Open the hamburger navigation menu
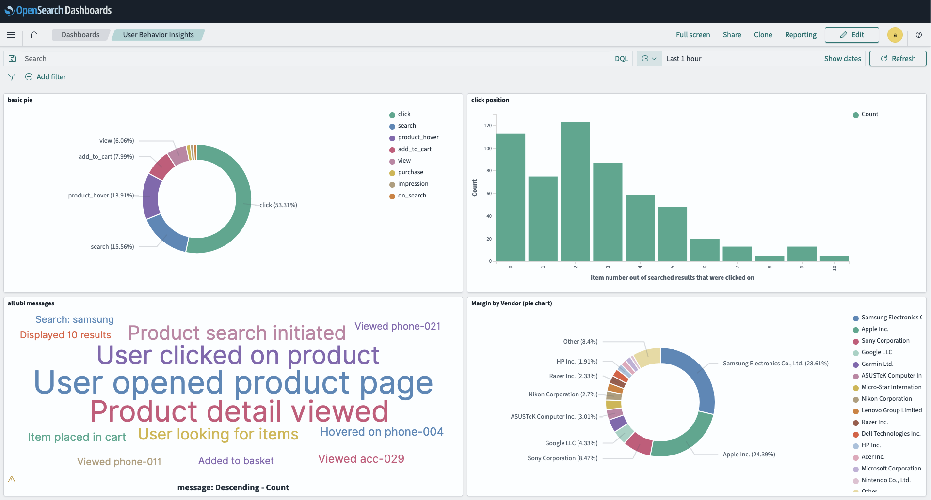 (x=11, y=35)
